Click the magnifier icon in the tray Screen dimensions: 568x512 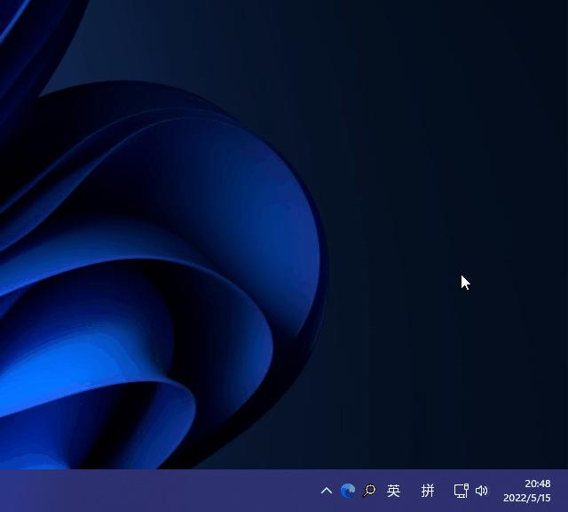coord(369,491)
